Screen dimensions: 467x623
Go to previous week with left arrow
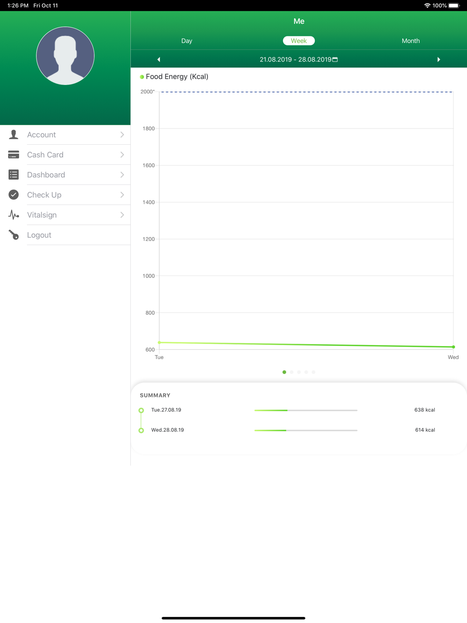[x=159, y=59]
